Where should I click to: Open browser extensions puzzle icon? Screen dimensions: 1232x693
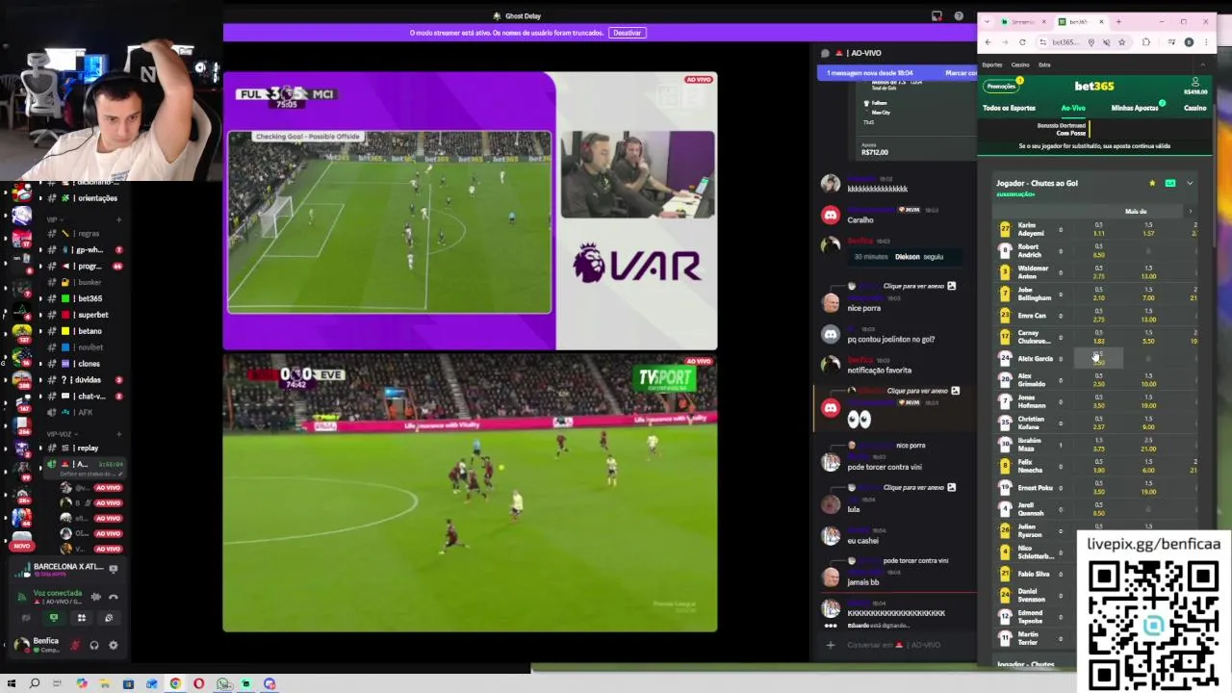pos(1145,42)
